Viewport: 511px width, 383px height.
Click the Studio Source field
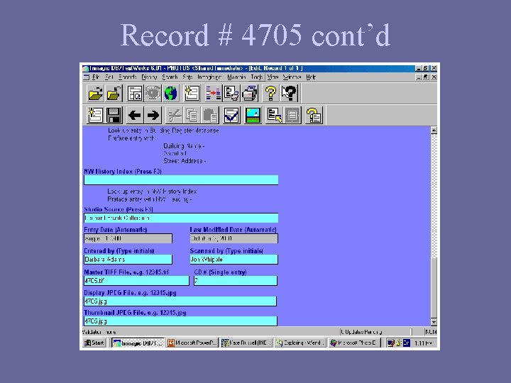181,218
